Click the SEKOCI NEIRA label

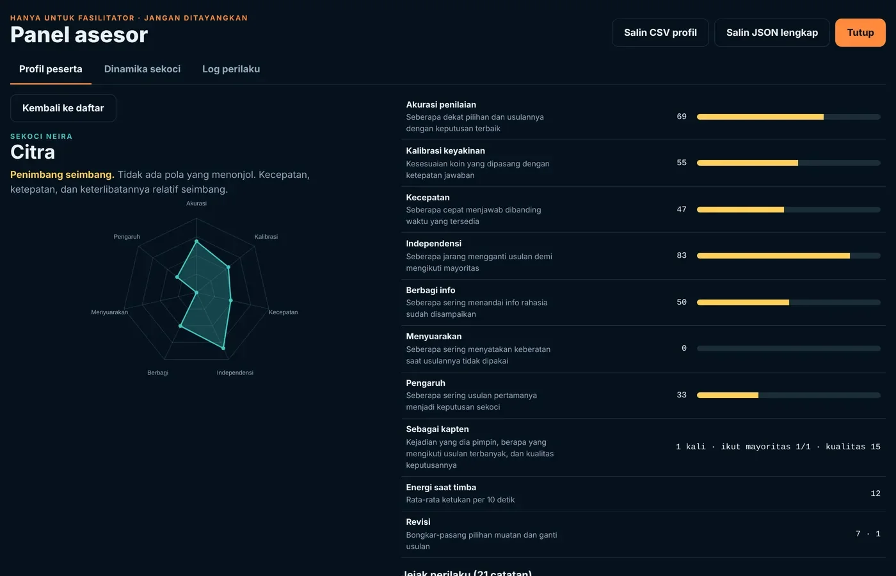click(42, 136)
